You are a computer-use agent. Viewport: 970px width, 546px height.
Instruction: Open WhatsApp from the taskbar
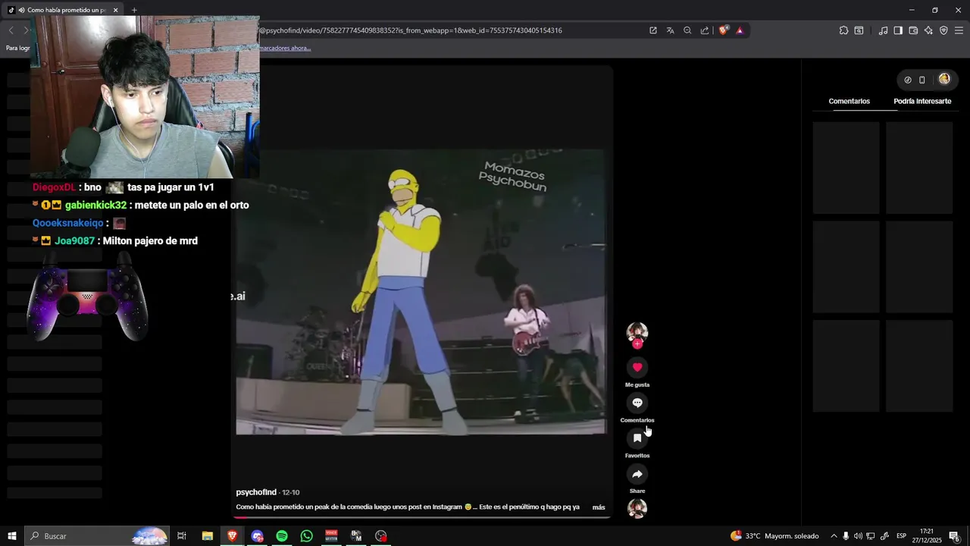[306, 536]
